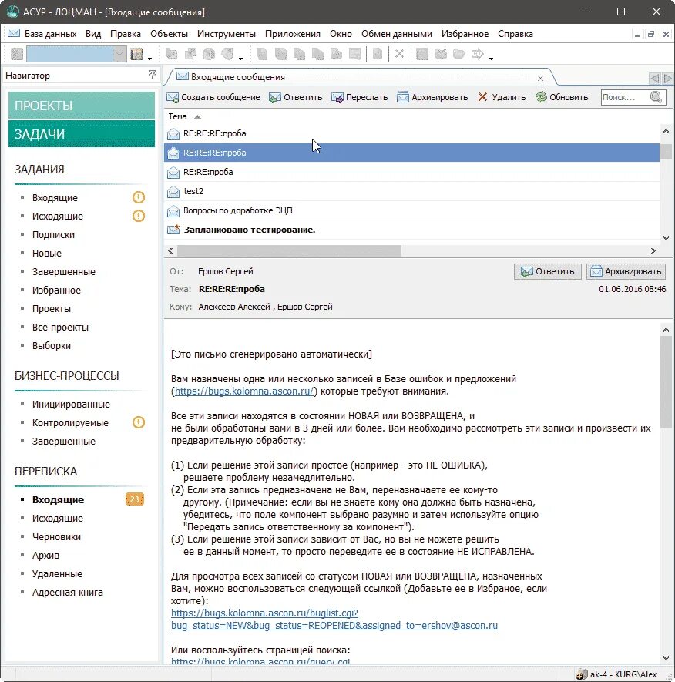Click the GO arrow icon in the main toolbar

click(477, 54)
